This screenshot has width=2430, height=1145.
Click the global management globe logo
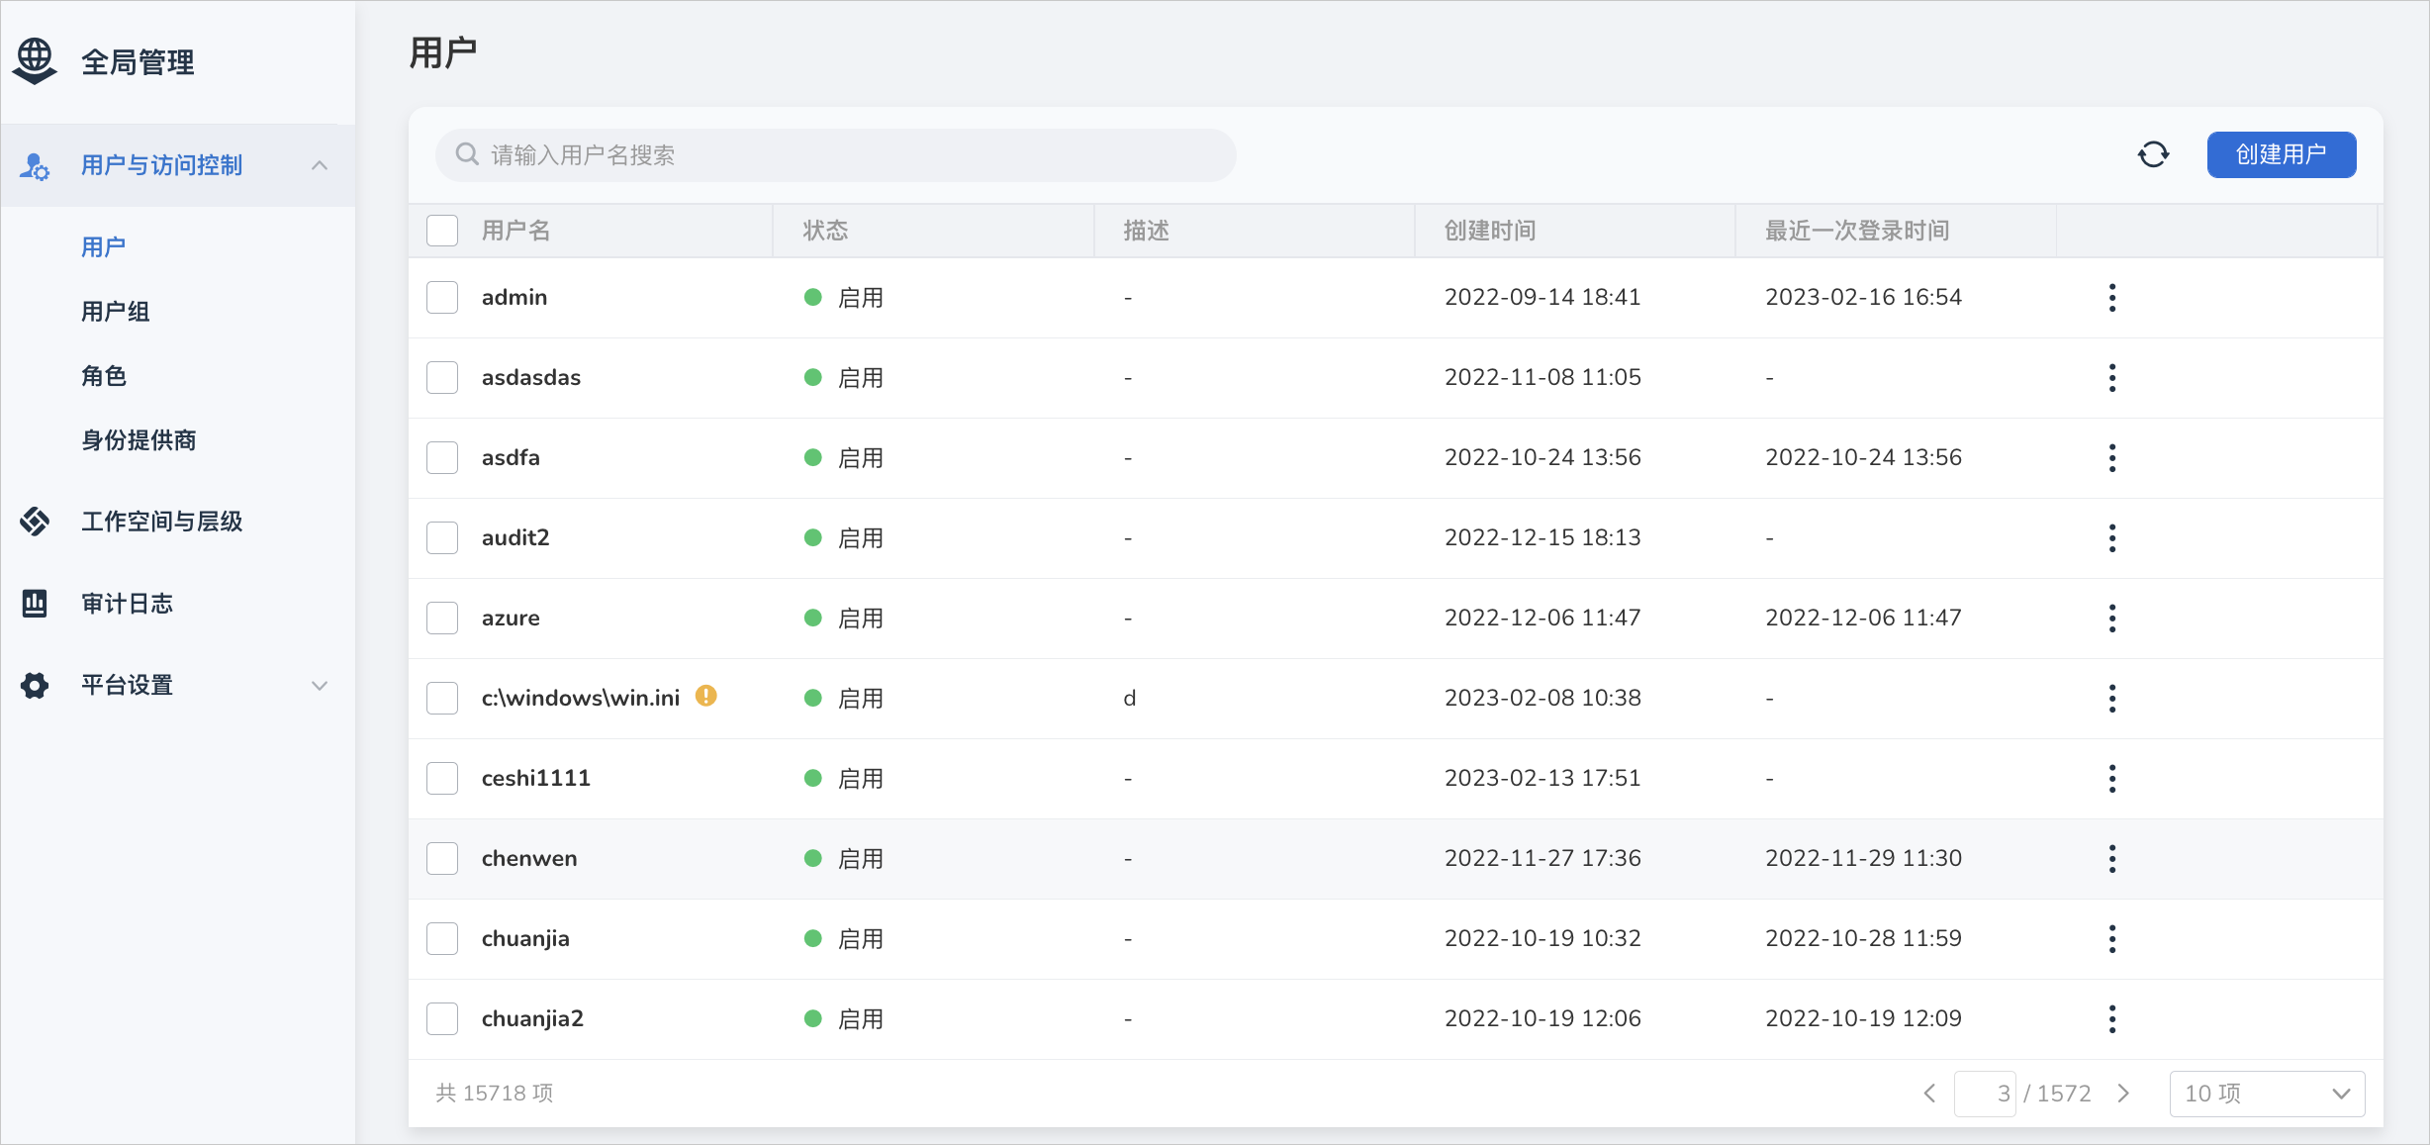tap(35, 61)
